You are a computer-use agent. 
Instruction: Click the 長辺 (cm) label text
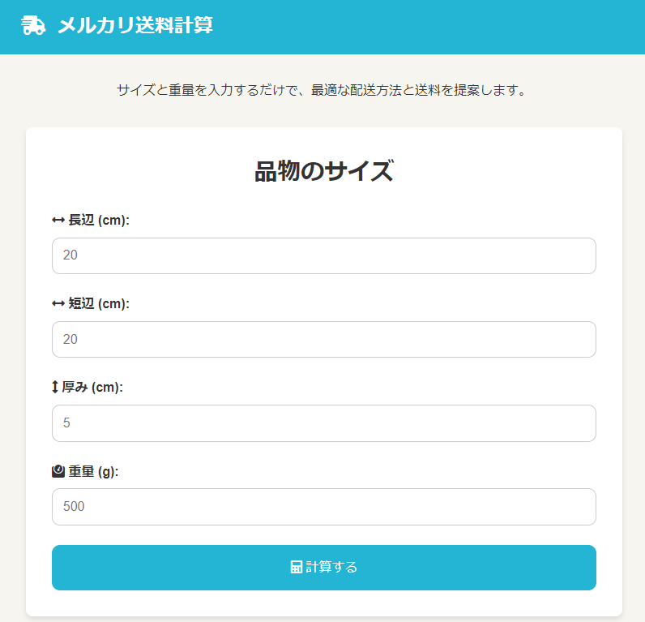(x=99, y=220)
